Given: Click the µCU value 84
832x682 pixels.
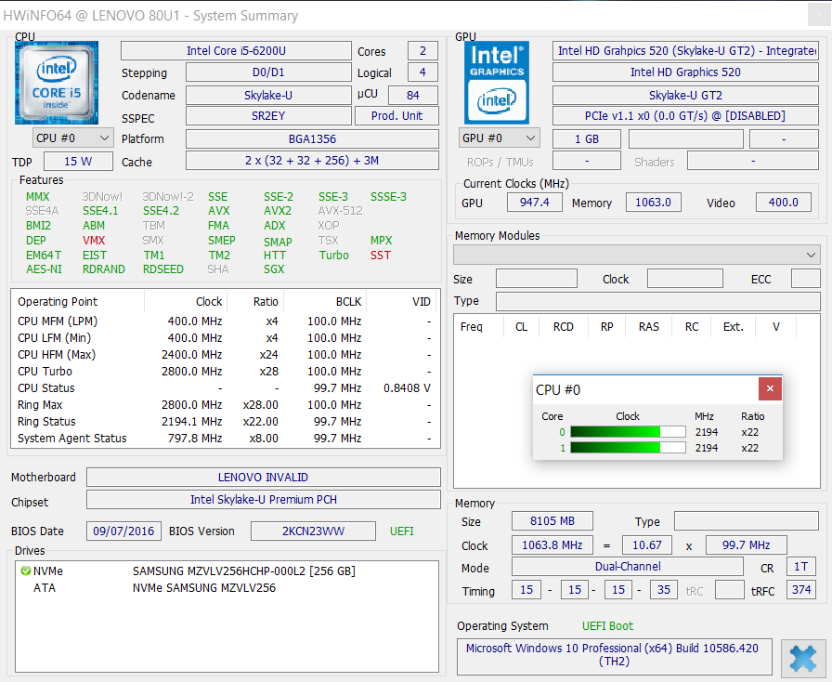Looking at the screenshot, I should [x=413, y=95].
